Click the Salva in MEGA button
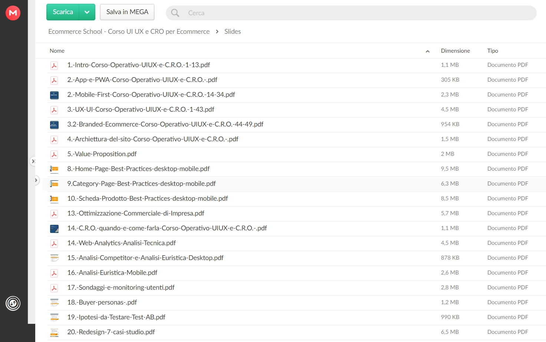 point(127,12)
